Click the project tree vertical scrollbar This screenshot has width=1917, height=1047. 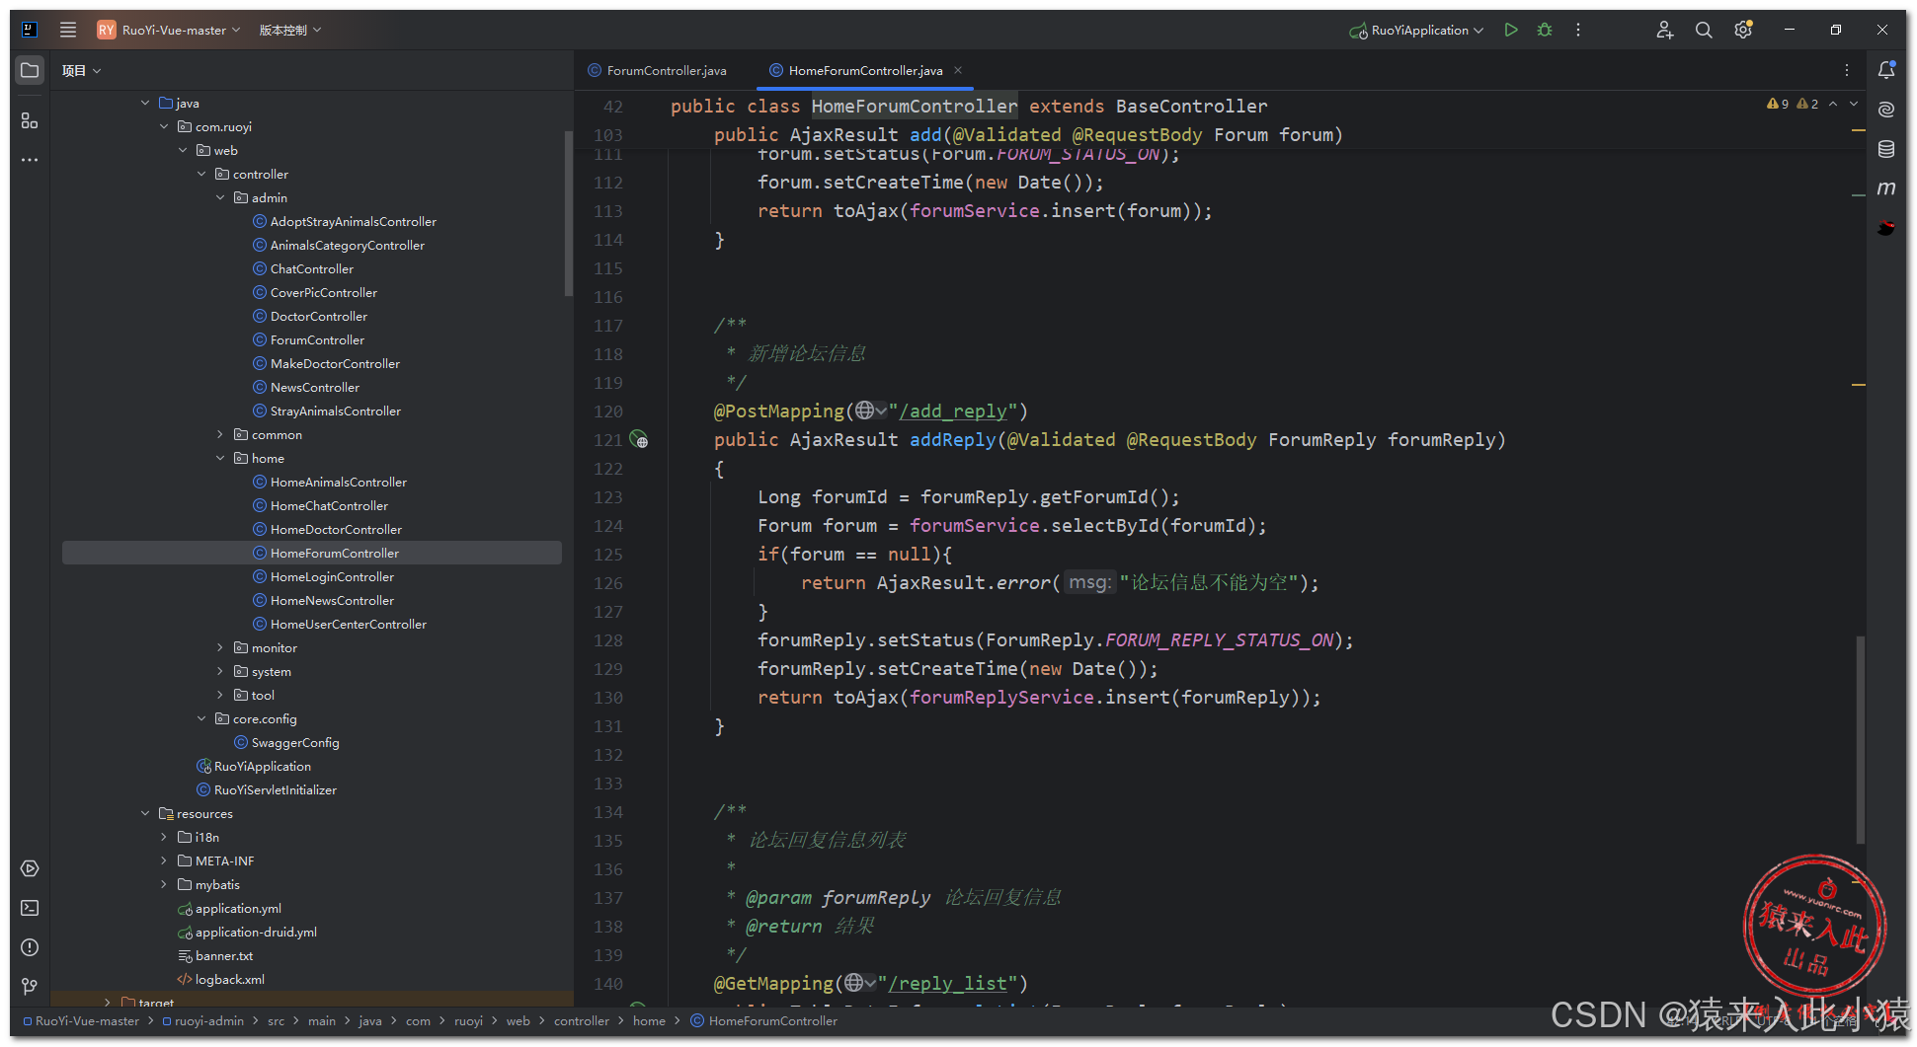coord(568,212)
